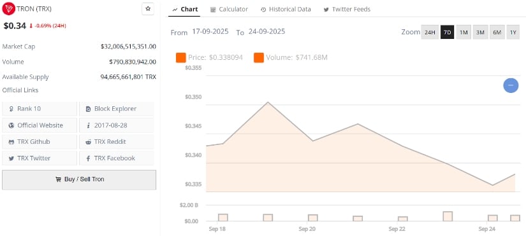Image resolution: width=526 pixels, height=236 pixels.
Task: Click the Buy / Sell Tron button
Action: (79, 180)
